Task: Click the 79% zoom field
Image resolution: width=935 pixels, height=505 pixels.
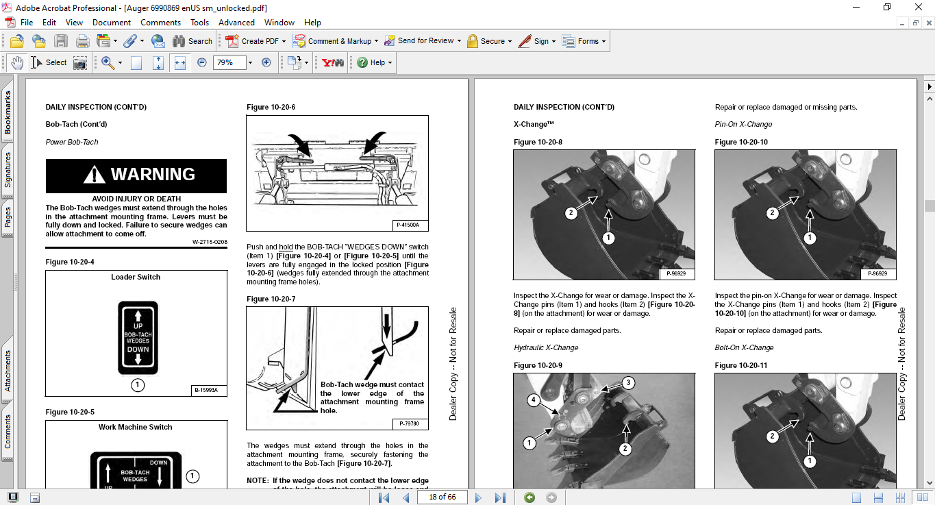Action: pos(228,62)
